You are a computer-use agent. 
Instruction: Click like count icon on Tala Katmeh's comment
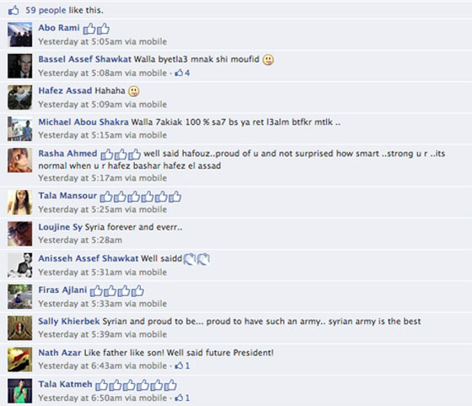pos(179,398)
